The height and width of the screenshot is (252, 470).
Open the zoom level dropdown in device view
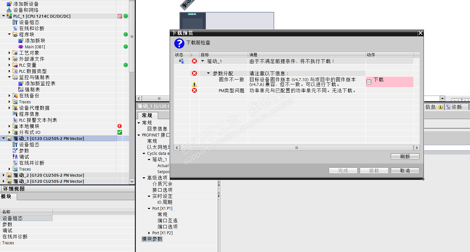coord(442,98)
